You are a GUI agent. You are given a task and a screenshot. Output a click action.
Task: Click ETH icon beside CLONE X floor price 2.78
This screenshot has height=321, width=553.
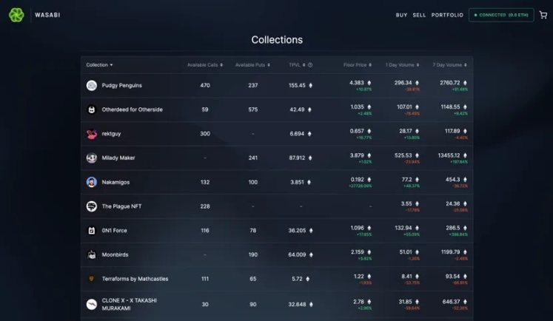369,302
